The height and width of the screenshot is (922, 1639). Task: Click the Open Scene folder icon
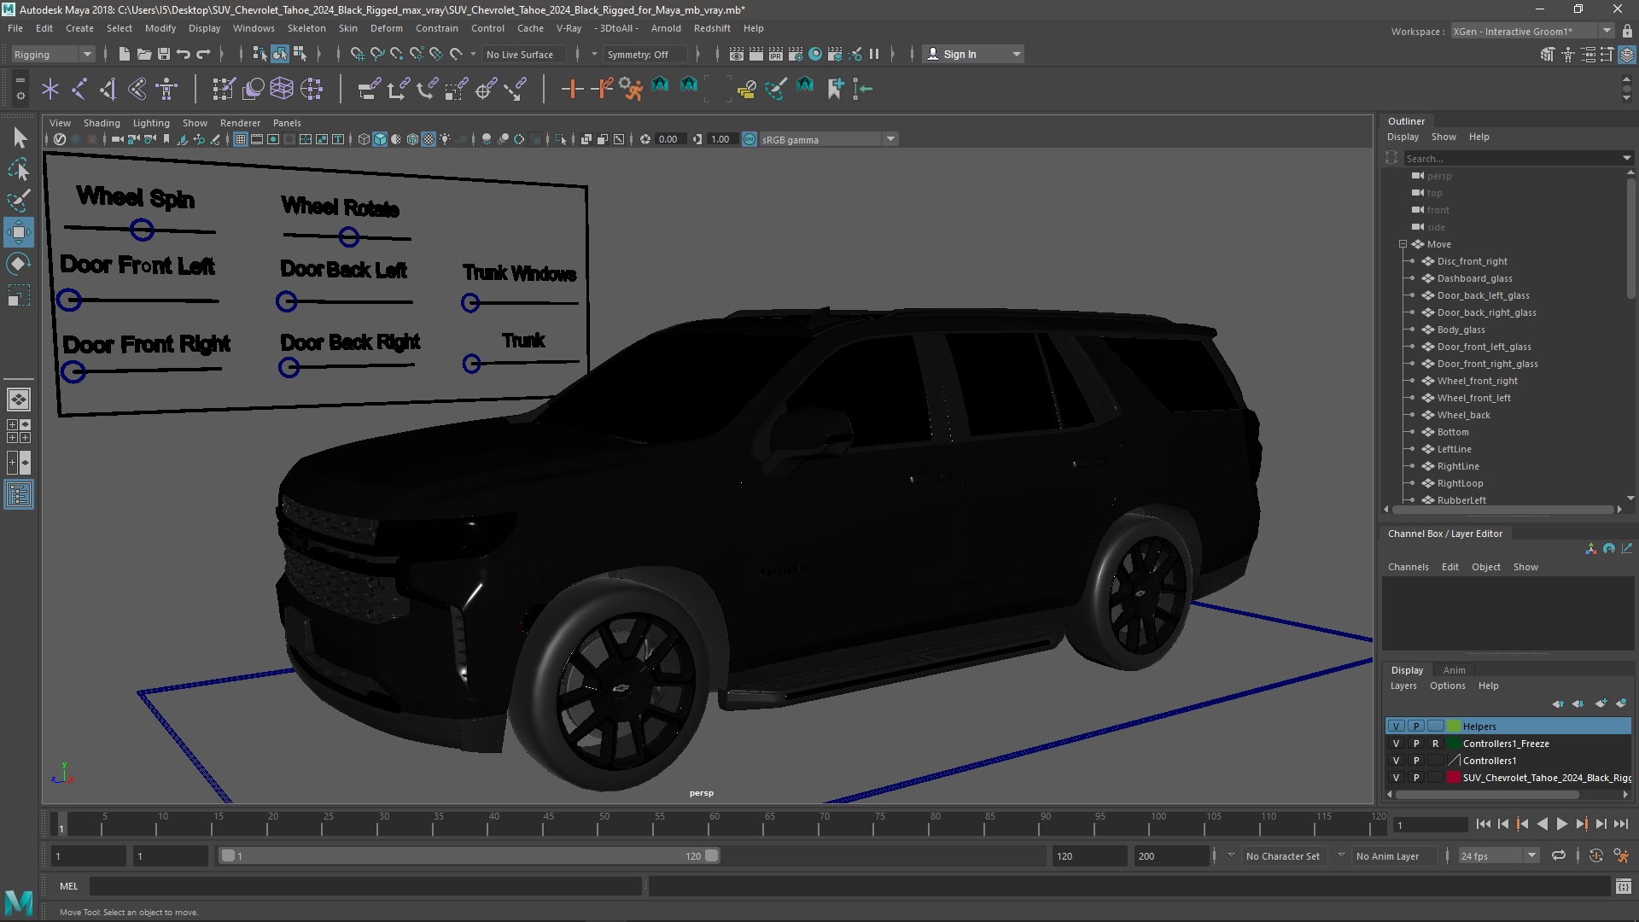(x=144, y=54)
